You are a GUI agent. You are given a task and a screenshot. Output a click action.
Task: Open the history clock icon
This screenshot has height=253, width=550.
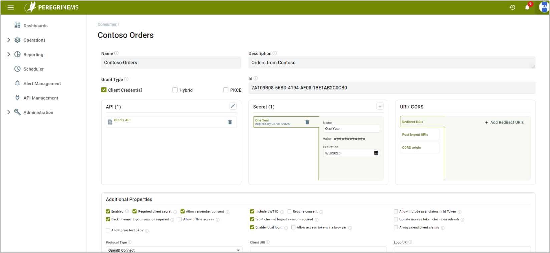(x=513, y=7)
